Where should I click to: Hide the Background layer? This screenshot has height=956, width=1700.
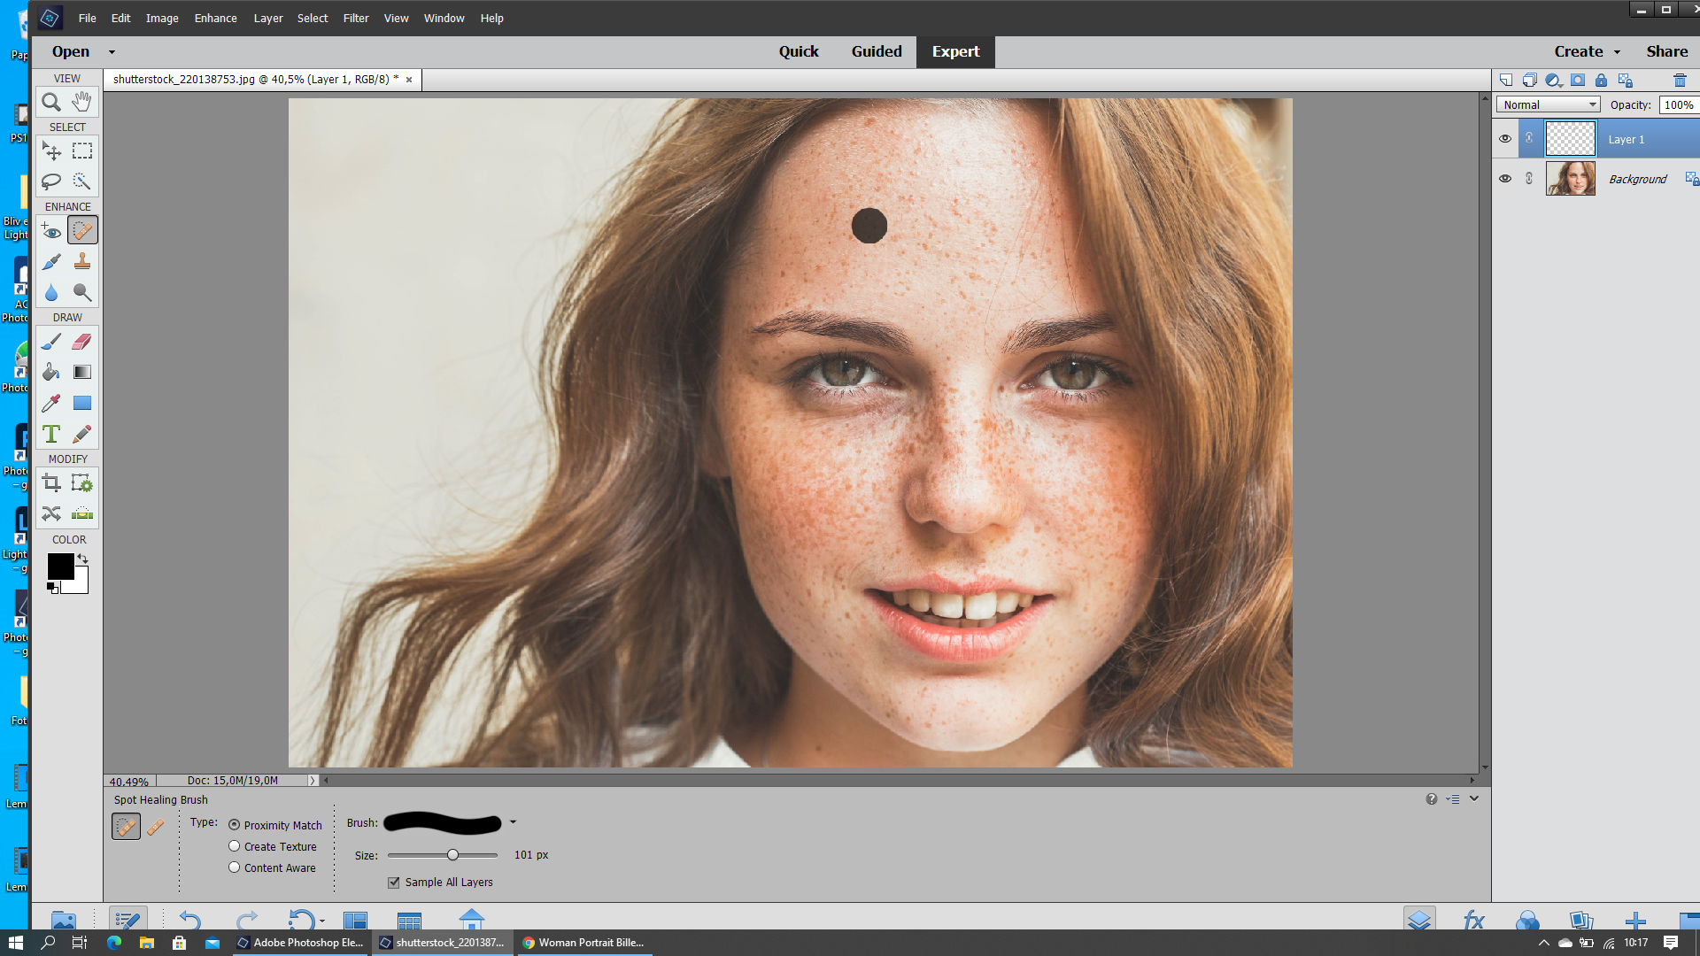point(1505,178)
